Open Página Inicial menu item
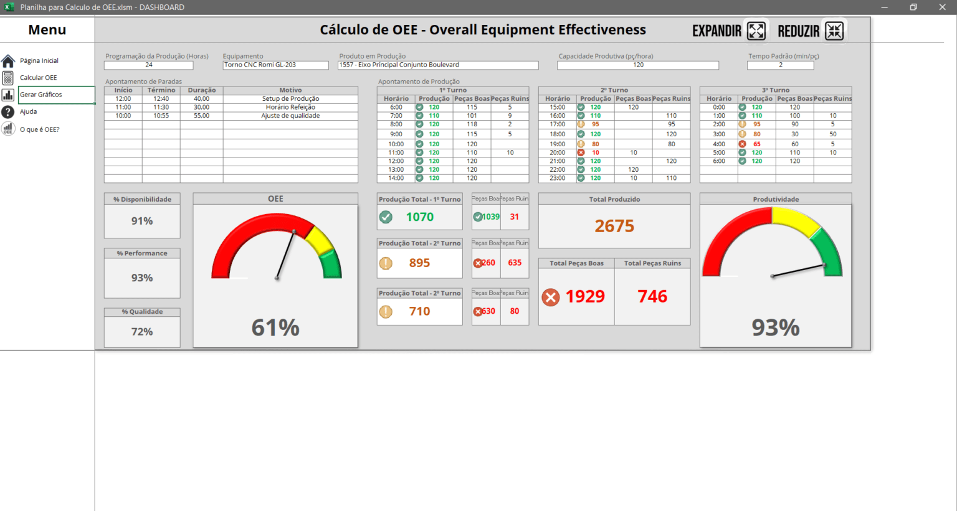The image size is (957, 511). click(39, 61)
